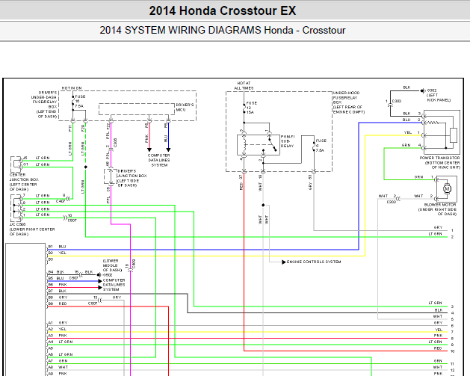
Task: Click the black arrowhead under the PNK wire
Action: (x=149, y=150)
